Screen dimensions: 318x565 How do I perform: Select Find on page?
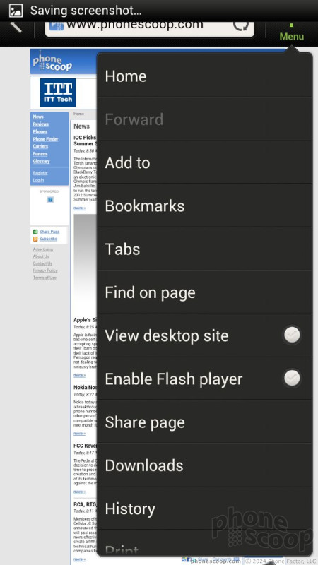pyautogui.click(x=204, y=292)
